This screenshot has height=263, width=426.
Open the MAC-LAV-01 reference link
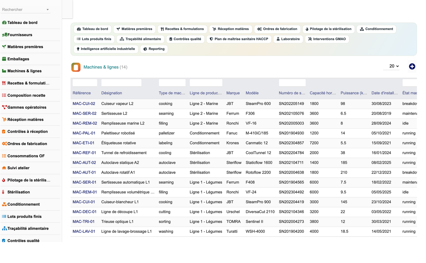84,232
